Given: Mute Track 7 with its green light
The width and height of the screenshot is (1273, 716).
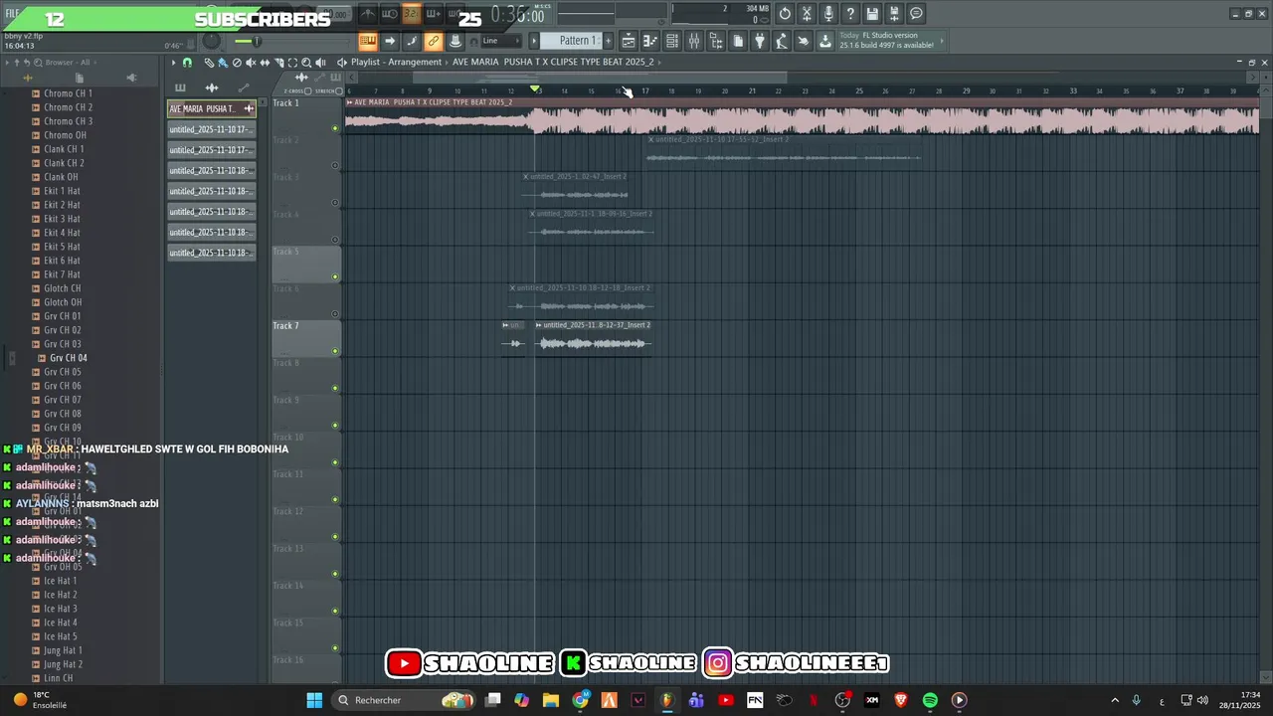Looking at the screenshot, I should 335,351.
